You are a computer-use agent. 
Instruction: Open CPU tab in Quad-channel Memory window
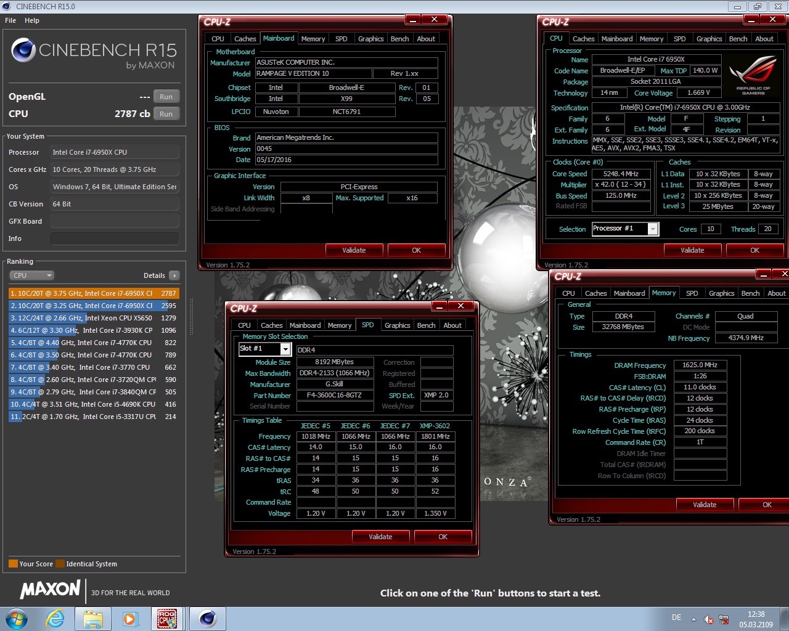point(568,293)
